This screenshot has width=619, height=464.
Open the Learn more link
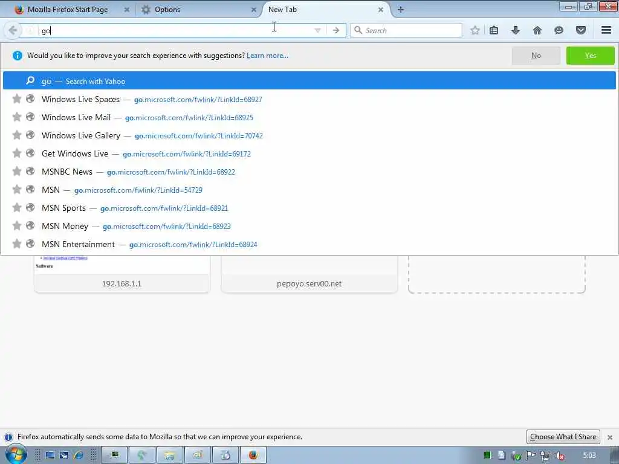pyautogui.click(x=267, y=56)
